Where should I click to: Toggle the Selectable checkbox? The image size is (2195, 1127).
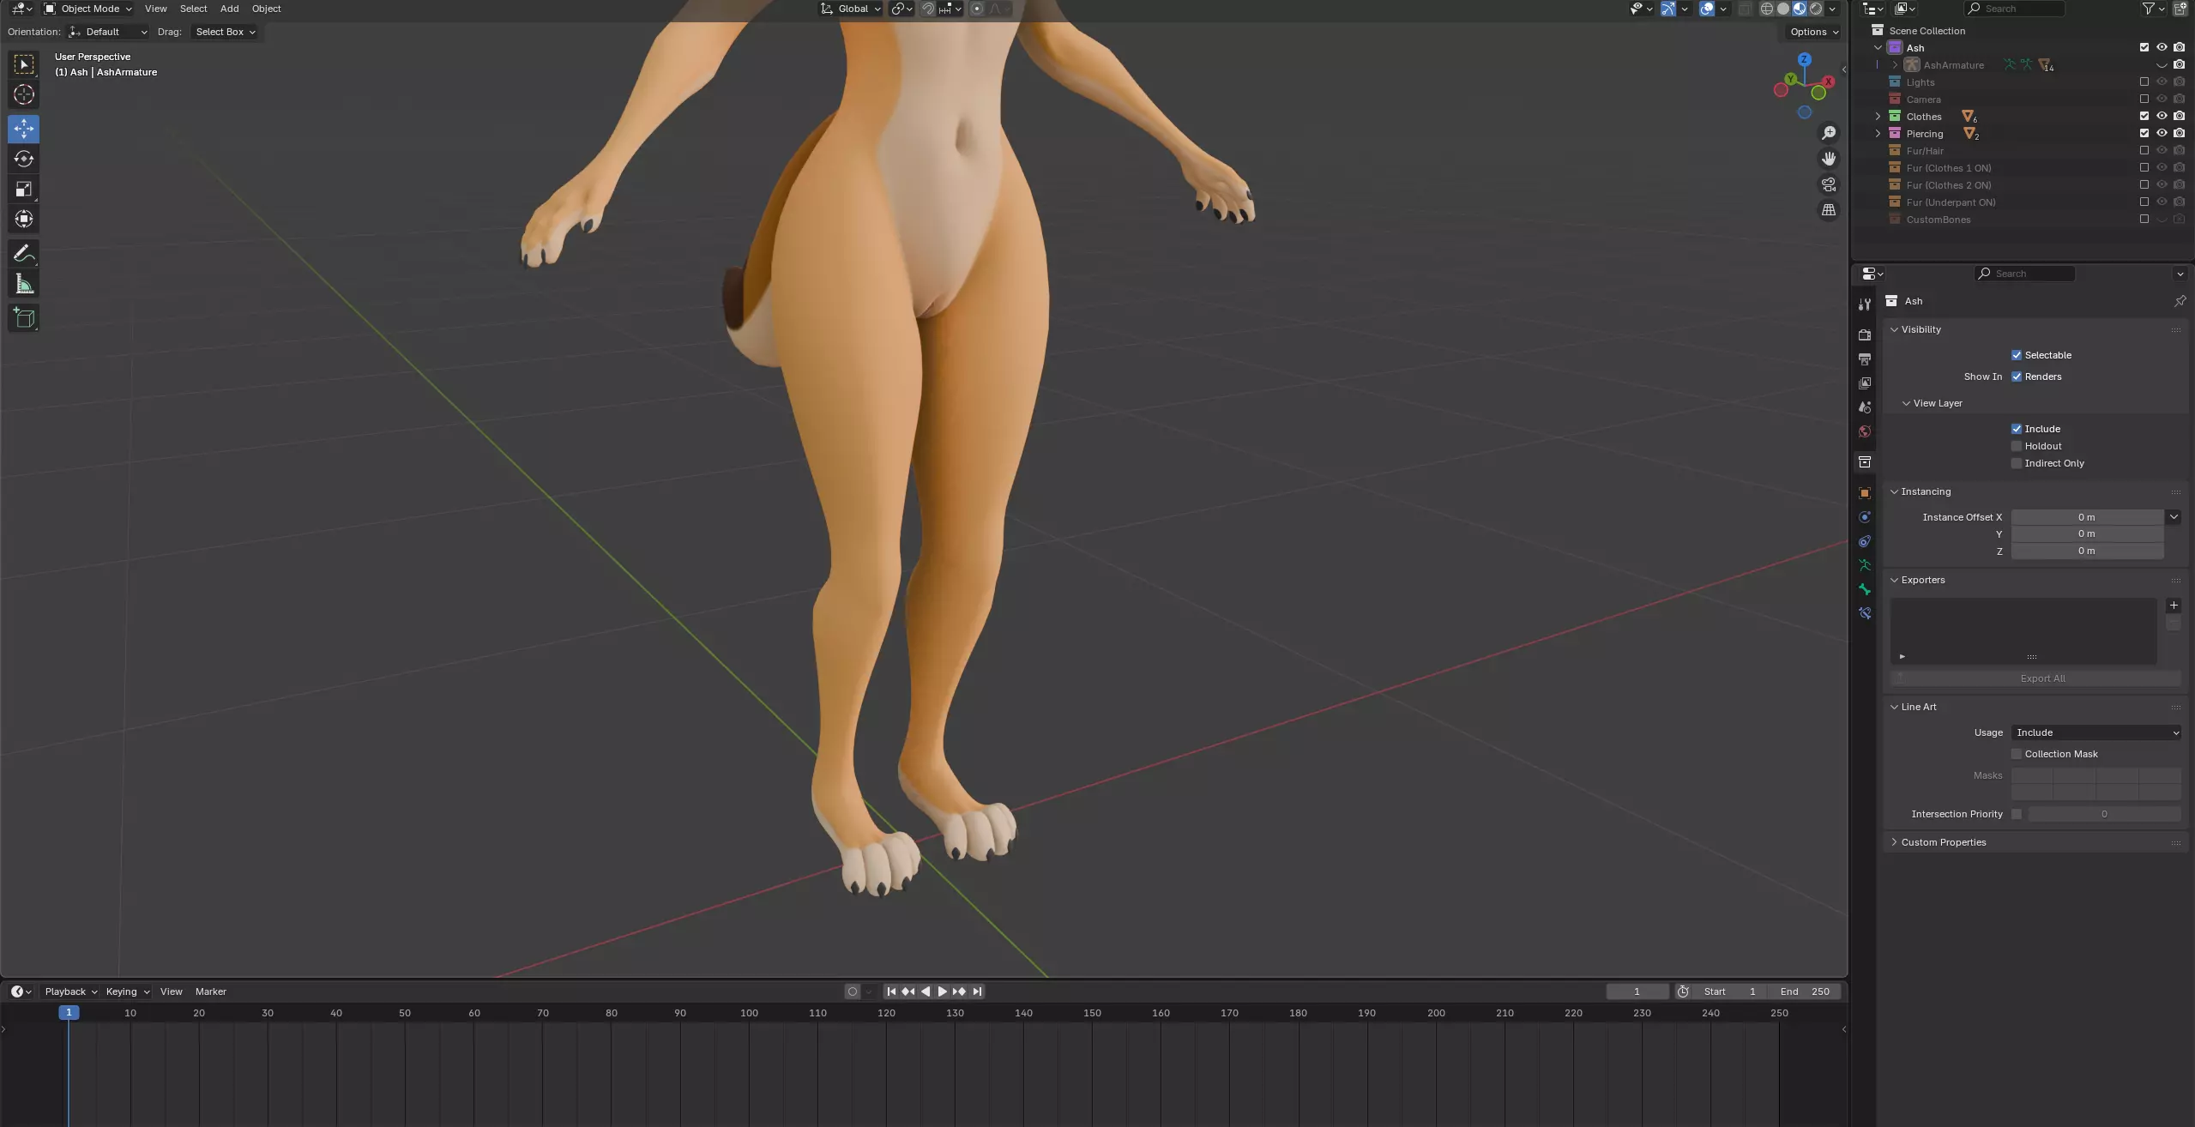click(x=2017, y=355)
